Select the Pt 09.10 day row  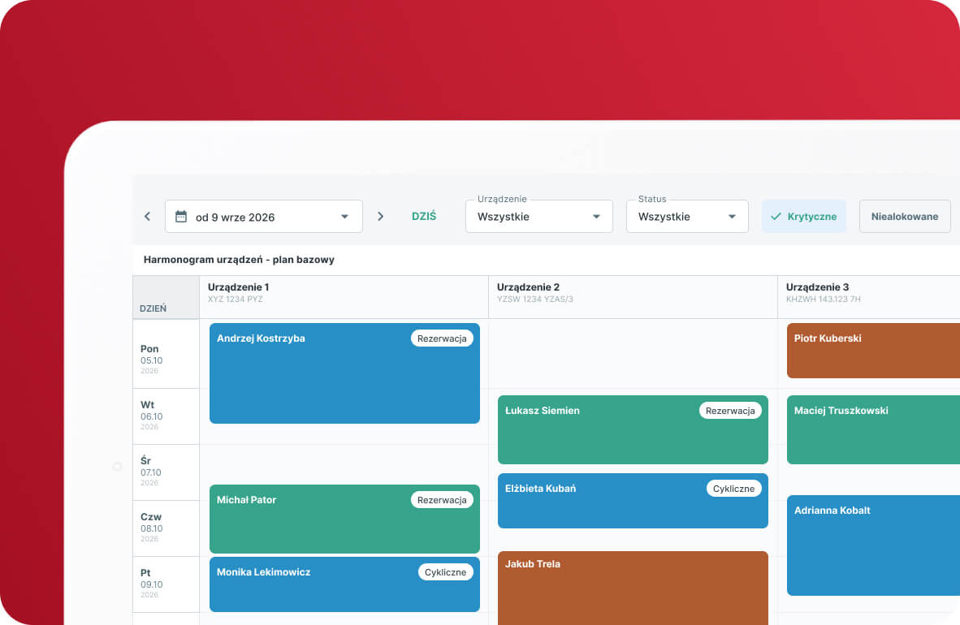(166, 584)
